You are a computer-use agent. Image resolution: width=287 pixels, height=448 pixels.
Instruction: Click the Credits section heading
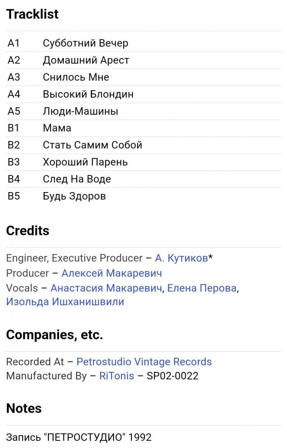28,231
